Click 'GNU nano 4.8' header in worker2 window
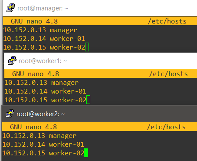This screenshot has width=197, height=161. (x=33, y=127)
